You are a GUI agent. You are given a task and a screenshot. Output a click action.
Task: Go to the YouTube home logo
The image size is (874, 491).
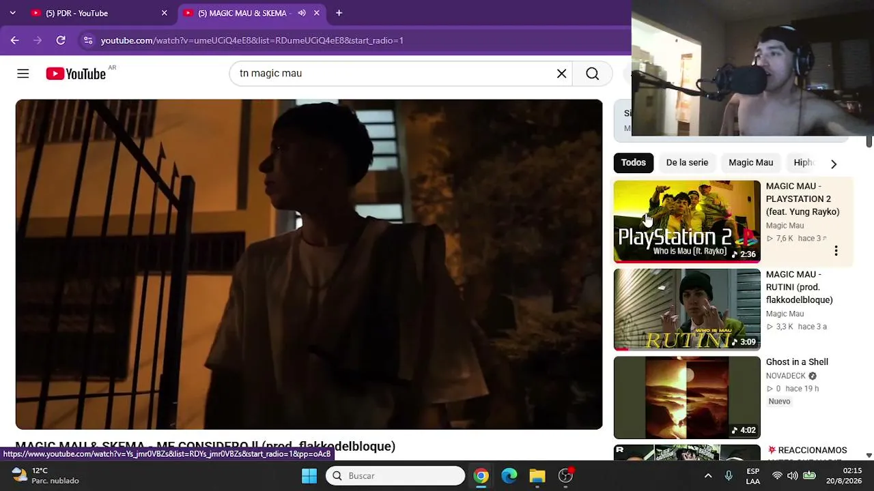[x=76, y=74]
